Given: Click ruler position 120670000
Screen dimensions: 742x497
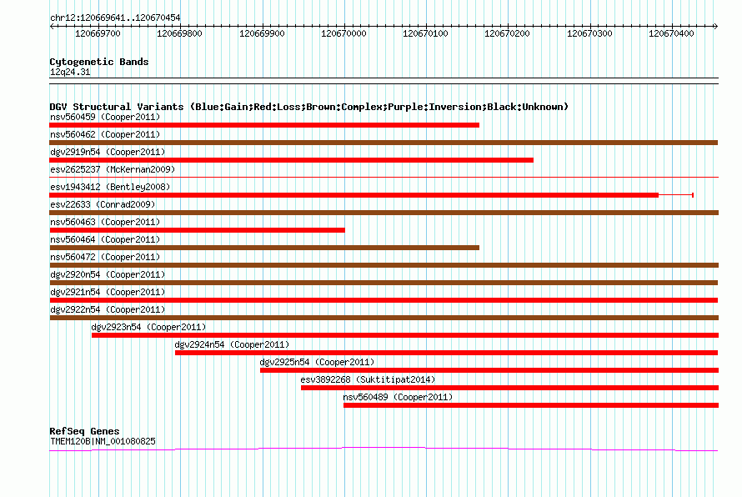Looking at the screenshot, I should point(344,33).
